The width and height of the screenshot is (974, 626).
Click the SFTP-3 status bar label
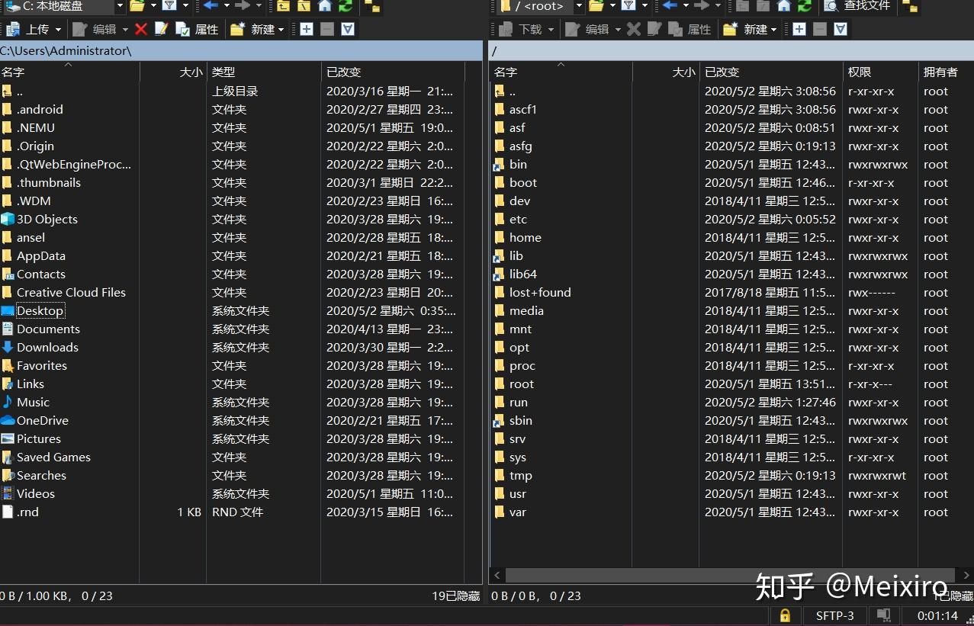click(x=834, y=615)
